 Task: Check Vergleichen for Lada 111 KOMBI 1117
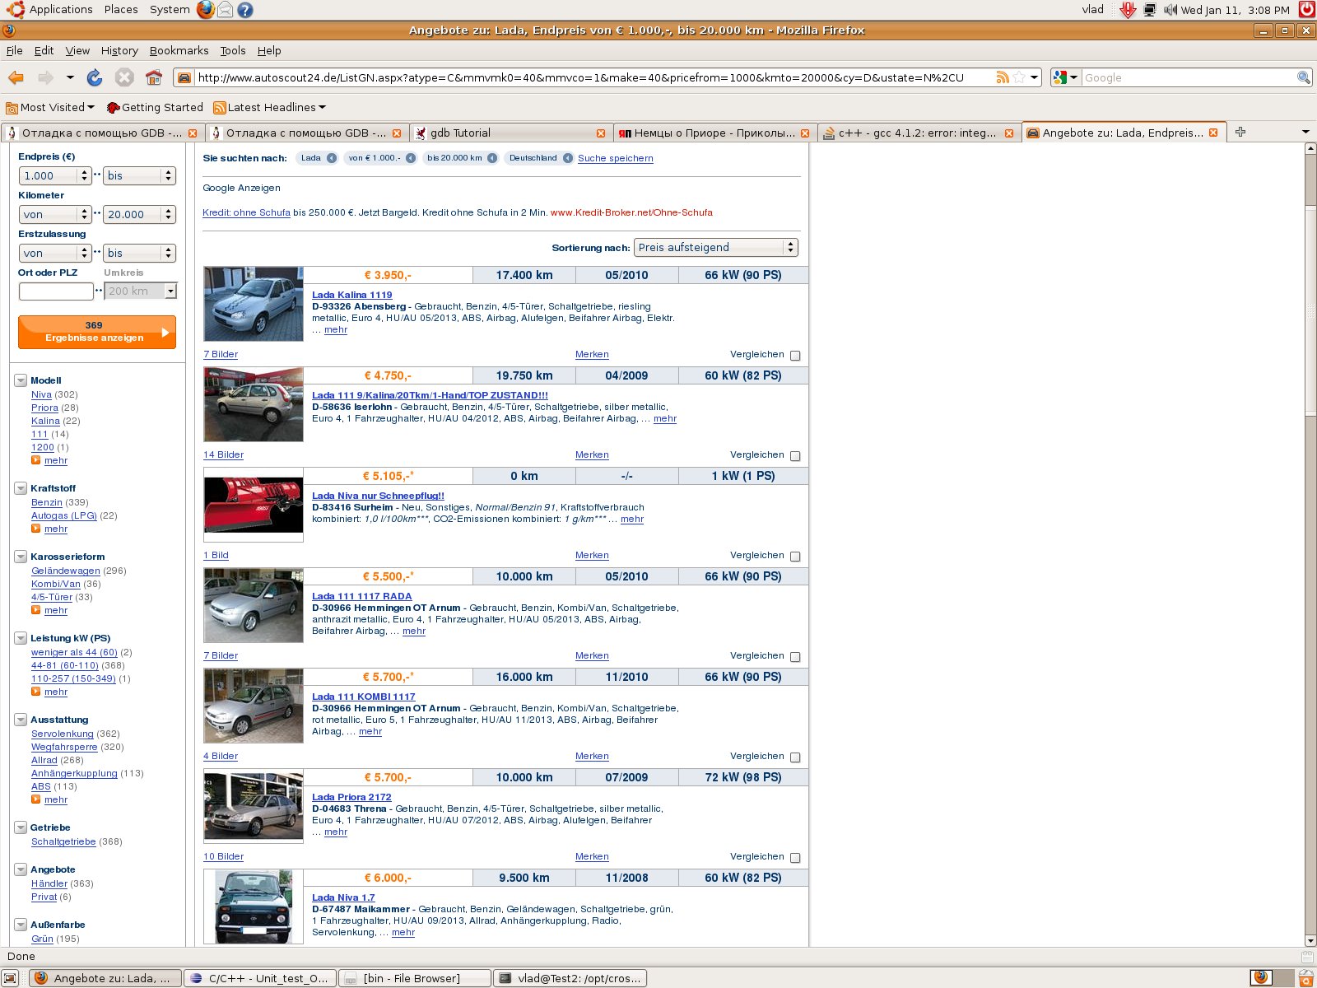[x=795, y=757]
